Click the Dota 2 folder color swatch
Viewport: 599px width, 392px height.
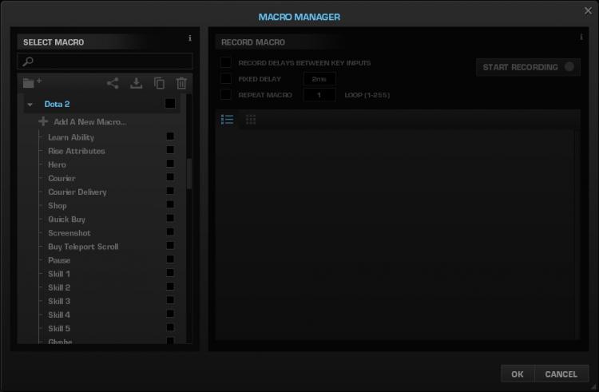[170, 104]
